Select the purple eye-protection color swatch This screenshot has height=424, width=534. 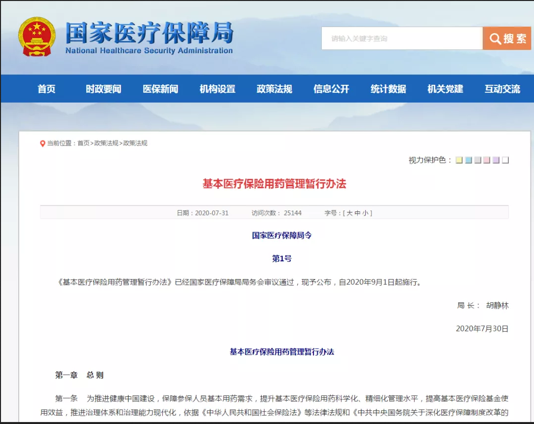point(496,160)
